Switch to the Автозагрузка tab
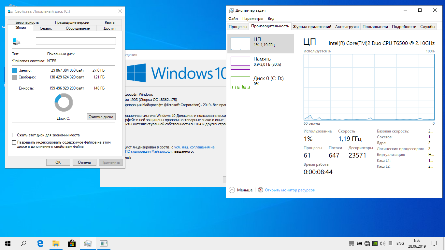This screenshot has width=445, height=250. [347, 27]
